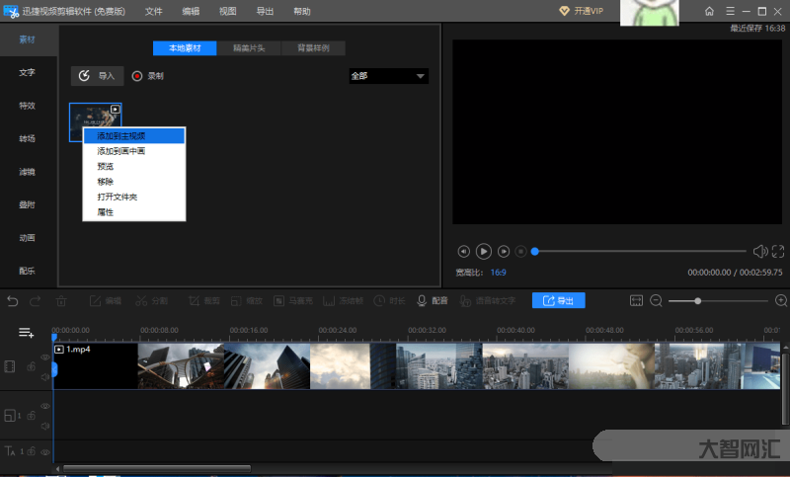Click the undo arrow in timeline toolbar
Screen dimensions: 790x477
pos(12,300)
